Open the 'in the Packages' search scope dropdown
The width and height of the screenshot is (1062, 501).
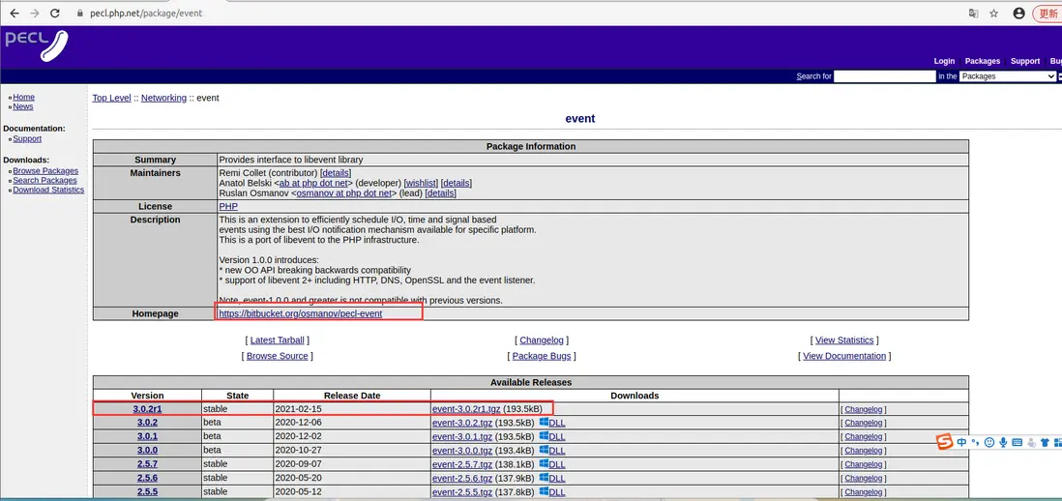click(1007, 76)
